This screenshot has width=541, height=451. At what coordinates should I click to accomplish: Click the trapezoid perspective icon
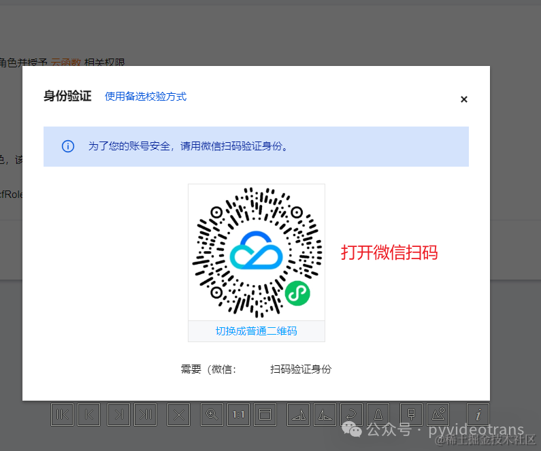pyautogui.click(x=378, y=414)
